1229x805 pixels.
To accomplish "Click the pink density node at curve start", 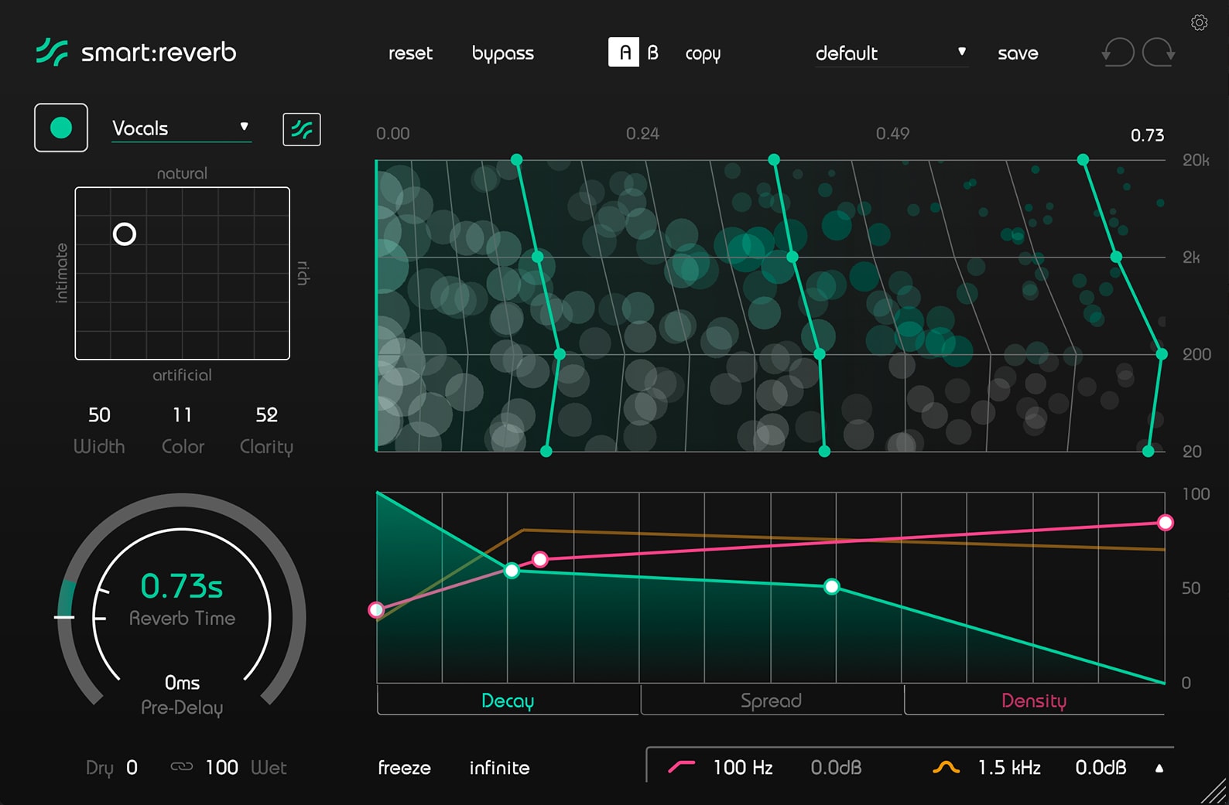I will pyautogui.click(x=376, y=610).
